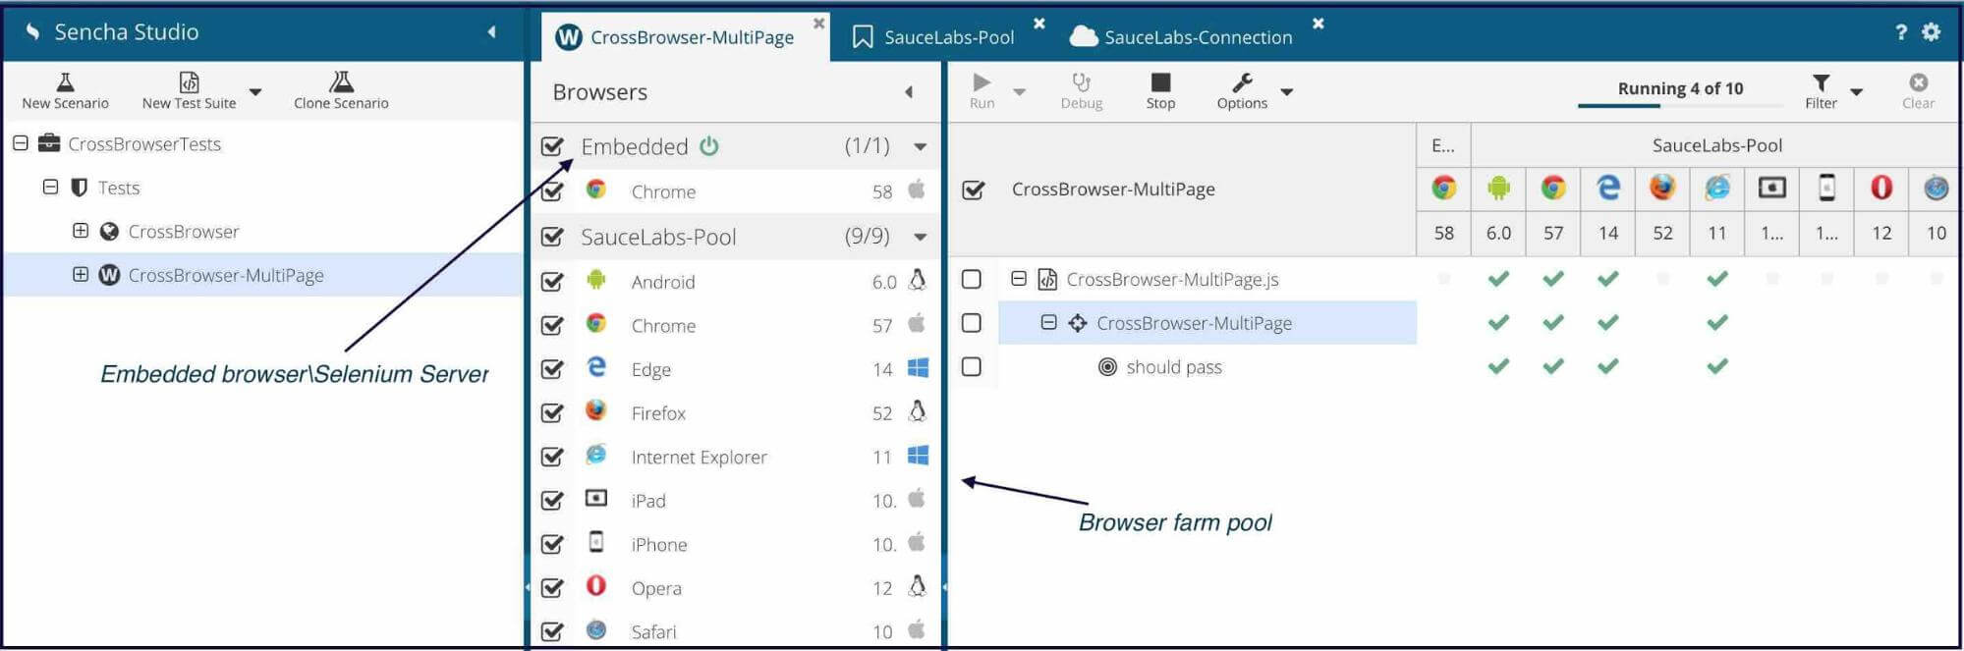
Task: Click the Opera icon in browser list
Action: tap(595, 586)
